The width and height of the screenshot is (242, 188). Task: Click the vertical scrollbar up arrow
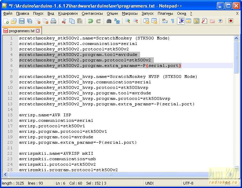pyautogui.click(x=236, y=38)
